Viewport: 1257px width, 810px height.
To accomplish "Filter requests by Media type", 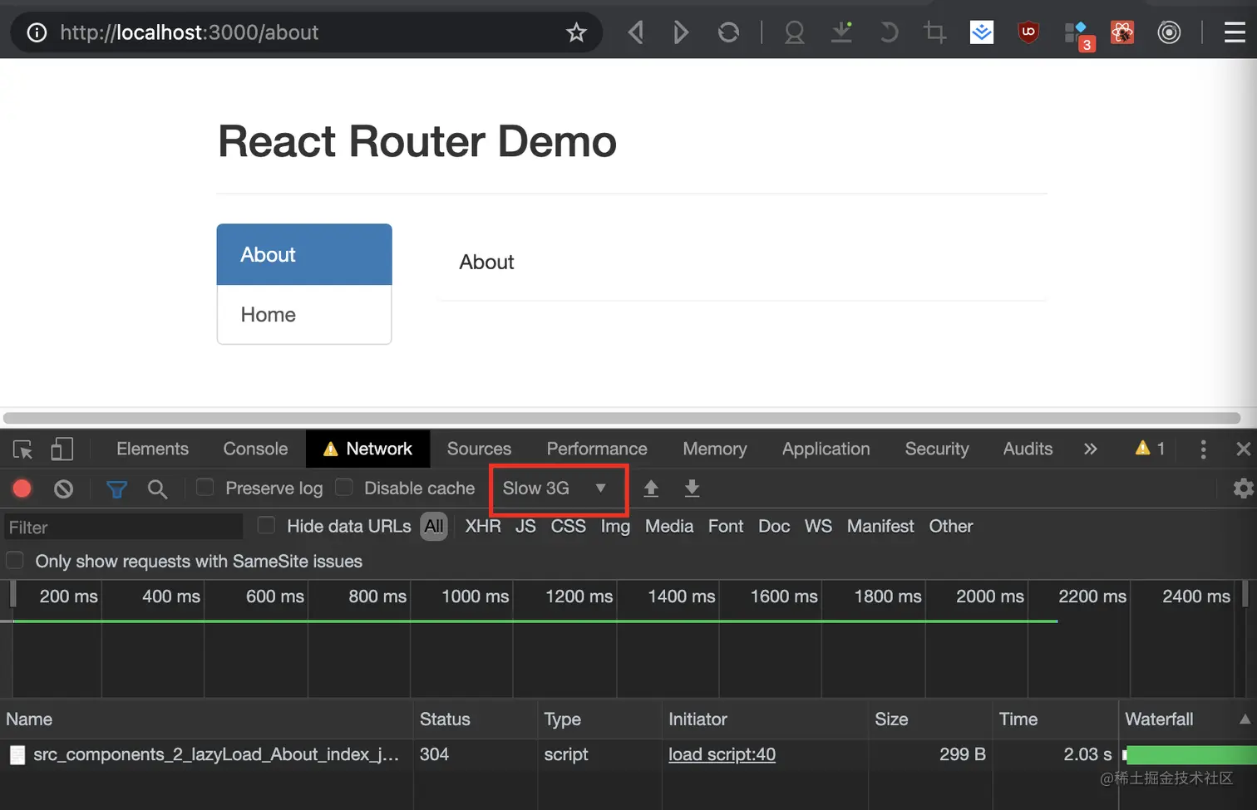I will 669,526.
